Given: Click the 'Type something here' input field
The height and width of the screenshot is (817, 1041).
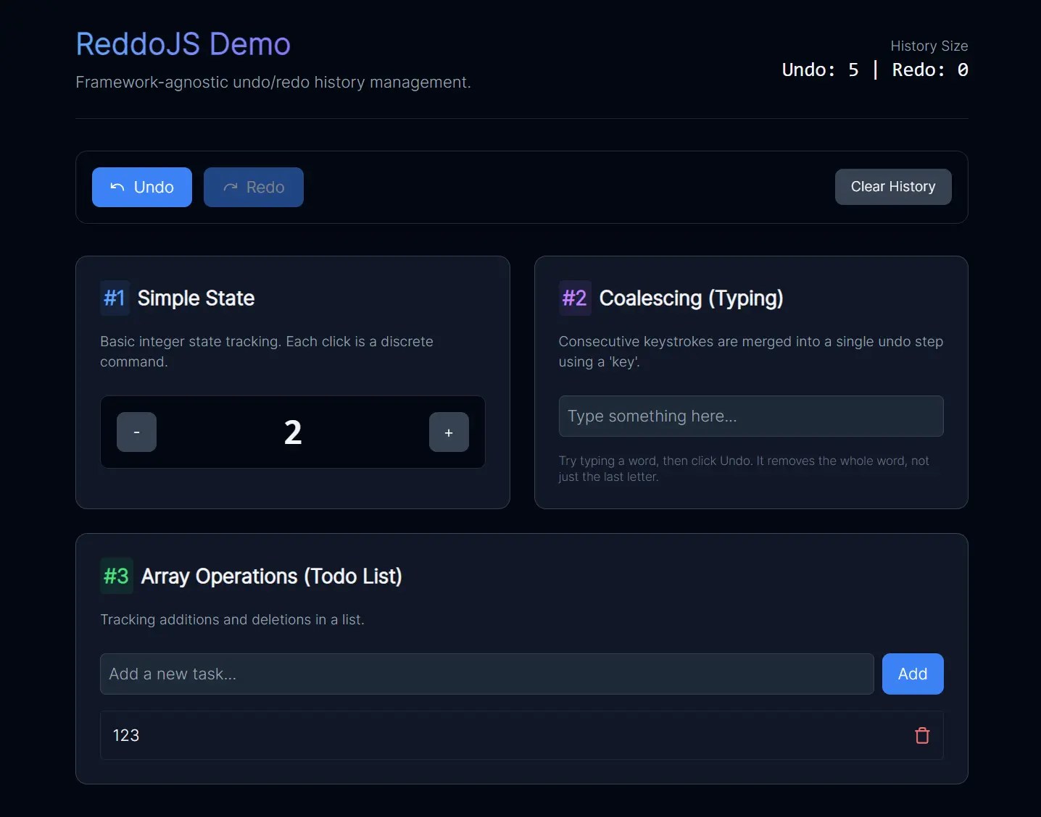Looking at the screenshot, I should tap(750, 416).
